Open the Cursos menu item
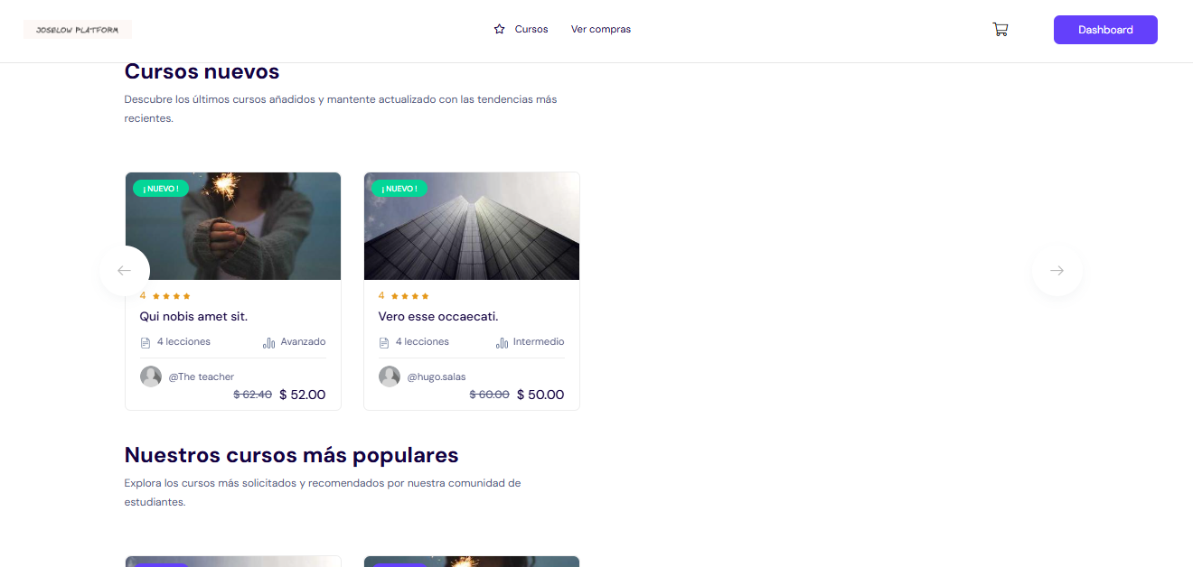1193x567 pixels. 532,29
